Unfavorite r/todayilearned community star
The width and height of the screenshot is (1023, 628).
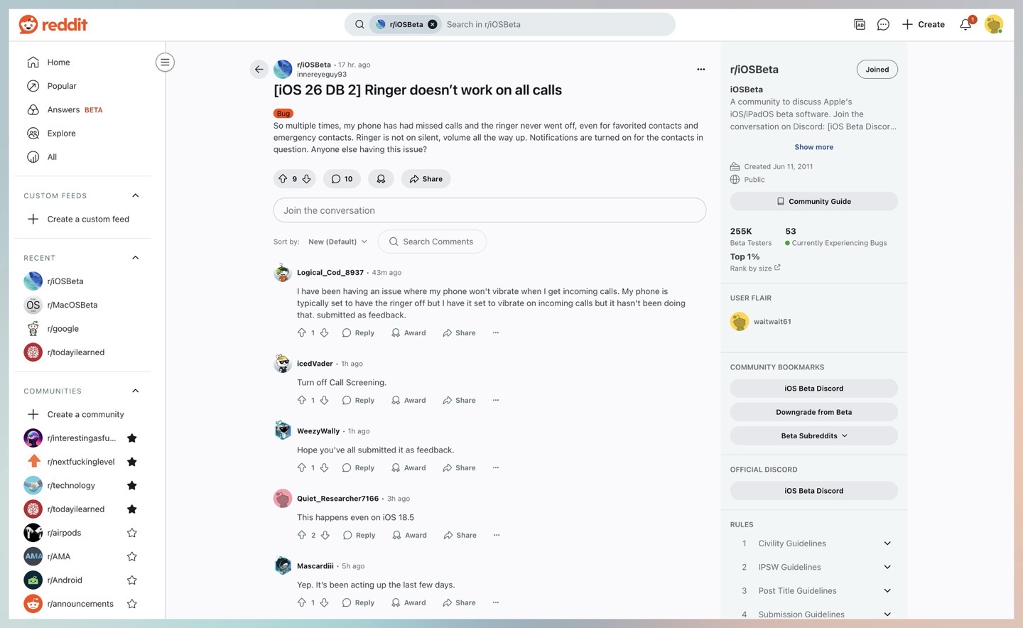click(131, 509)
